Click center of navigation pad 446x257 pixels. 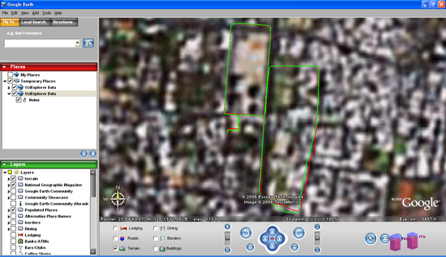(x=272, y=239)
